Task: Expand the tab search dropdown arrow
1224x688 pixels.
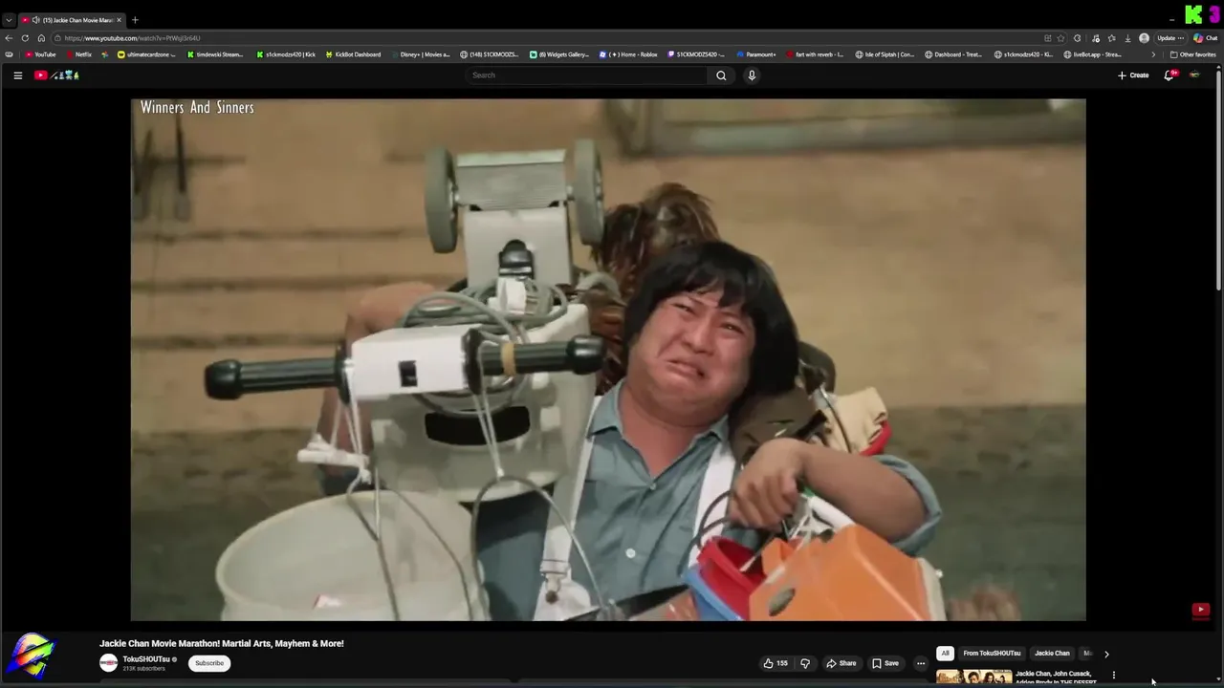Action: (9, 20)
